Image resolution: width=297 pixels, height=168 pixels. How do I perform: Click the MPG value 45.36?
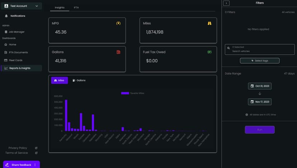(61, 32)
